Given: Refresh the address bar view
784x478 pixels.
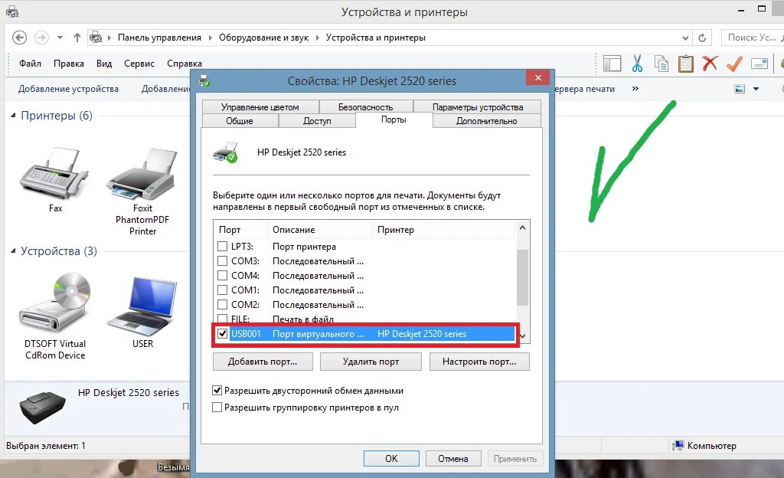Looking at the screenshot, I should tap(702, 38).
